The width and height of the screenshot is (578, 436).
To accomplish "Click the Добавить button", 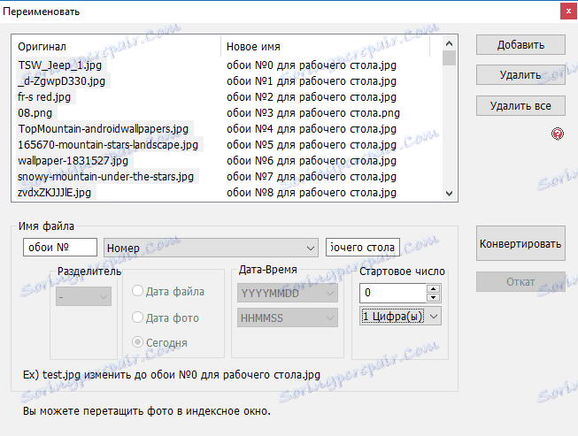I will coord(520,45).
